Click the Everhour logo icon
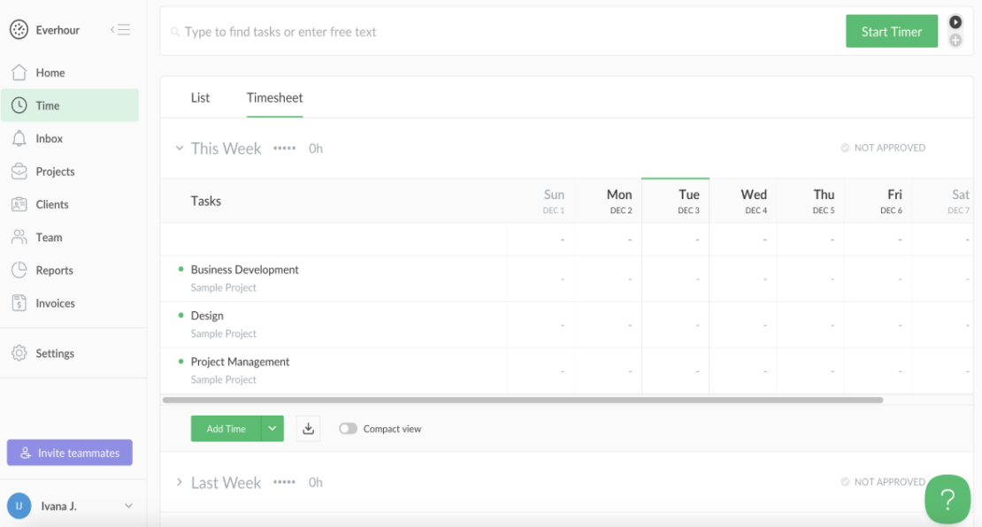The image size is (982, 527). [19, 29]
